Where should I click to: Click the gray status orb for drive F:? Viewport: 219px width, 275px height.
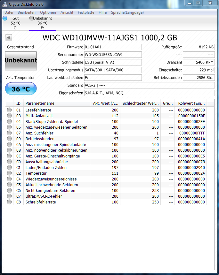click(32, 18)
